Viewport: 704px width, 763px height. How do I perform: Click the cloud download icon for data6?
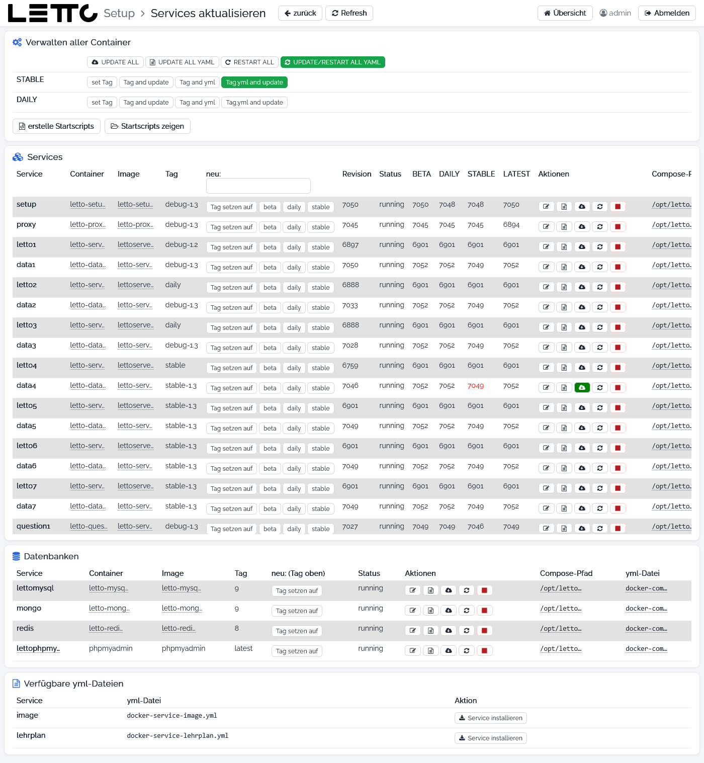click(x=582, y=468)
